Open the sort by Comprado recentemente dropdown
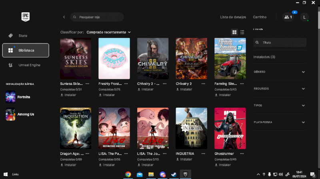 pyautogui.click(x=108, y=32)
